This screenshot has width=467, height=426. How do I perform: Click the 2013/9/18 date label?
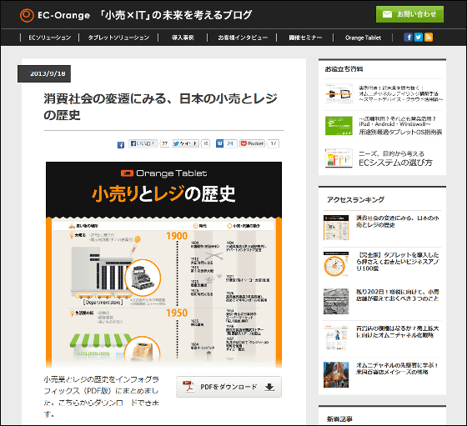(44, 73)
